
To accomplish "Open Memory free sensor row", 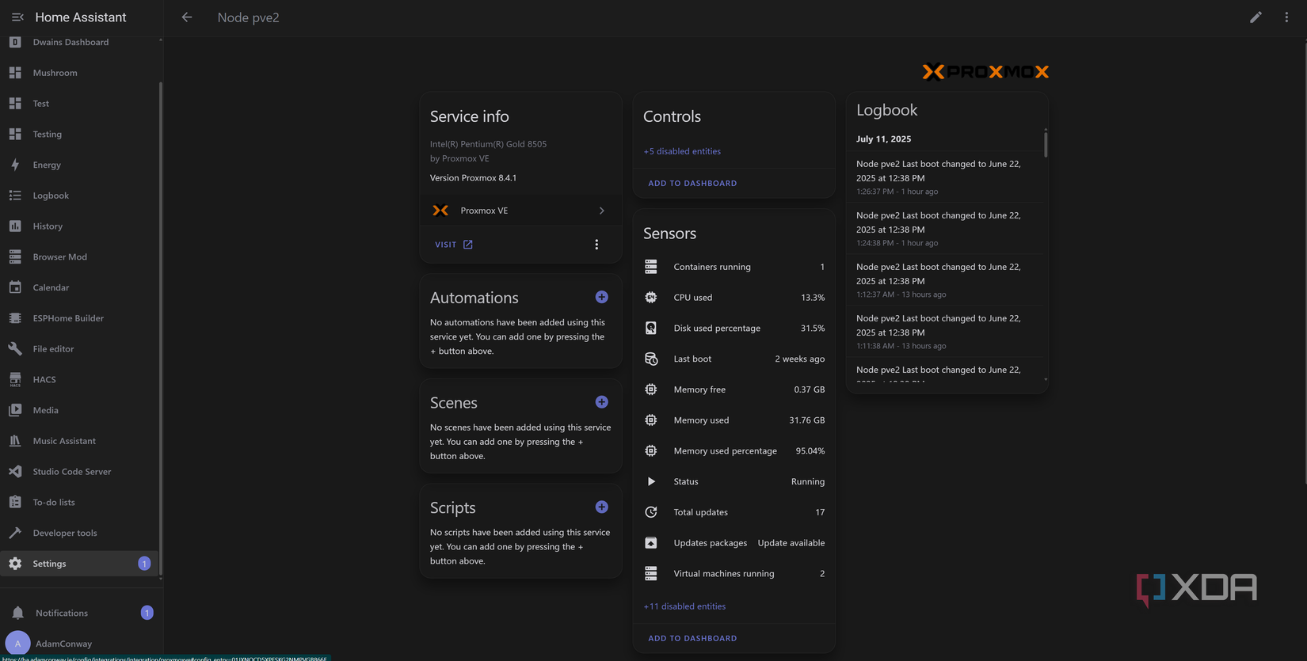I will click(734, 389).
